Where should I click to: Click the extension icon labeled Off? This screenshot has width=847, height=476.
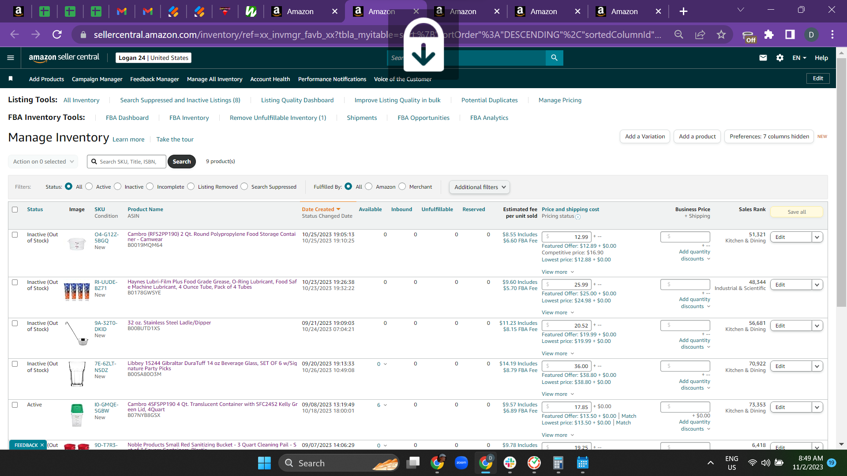coord(749,36)
